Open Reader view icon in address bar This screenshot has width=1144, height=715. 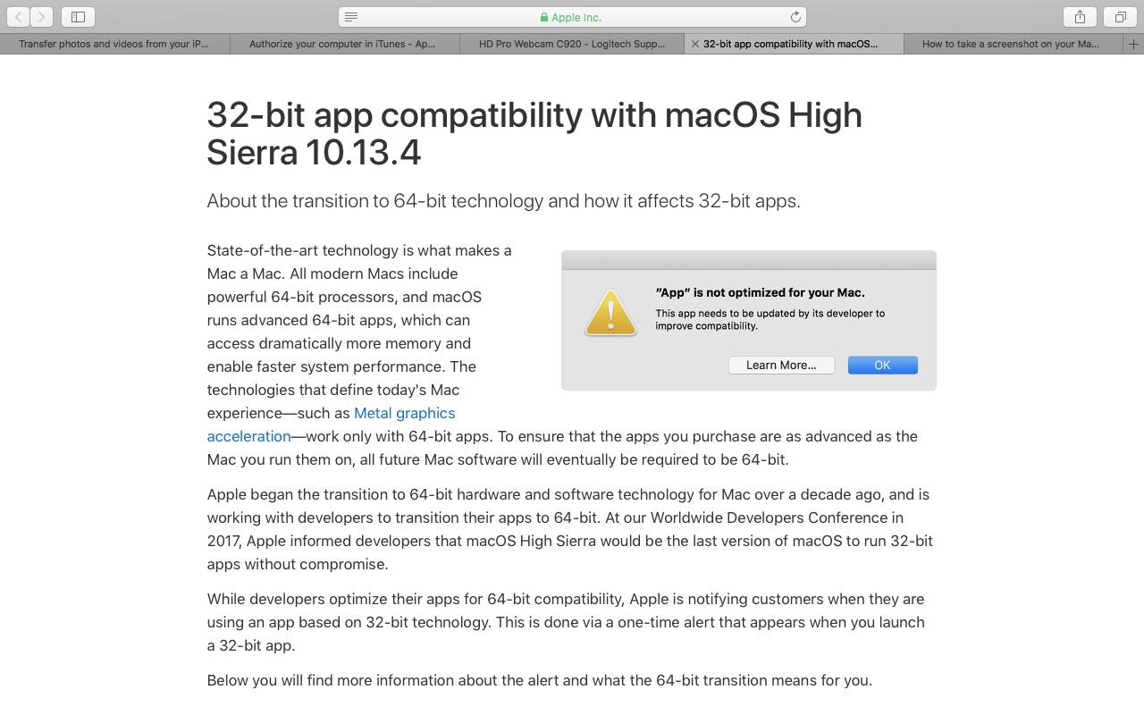(x=351, y=17)
